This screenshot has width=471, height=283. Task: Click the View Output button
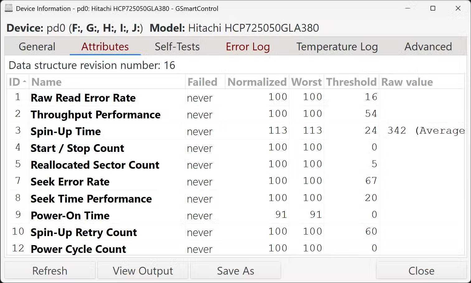click(x=143, y=271)
